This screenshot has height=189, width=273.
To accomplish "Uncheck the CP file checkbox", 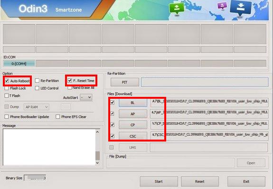I will point(113,125).
